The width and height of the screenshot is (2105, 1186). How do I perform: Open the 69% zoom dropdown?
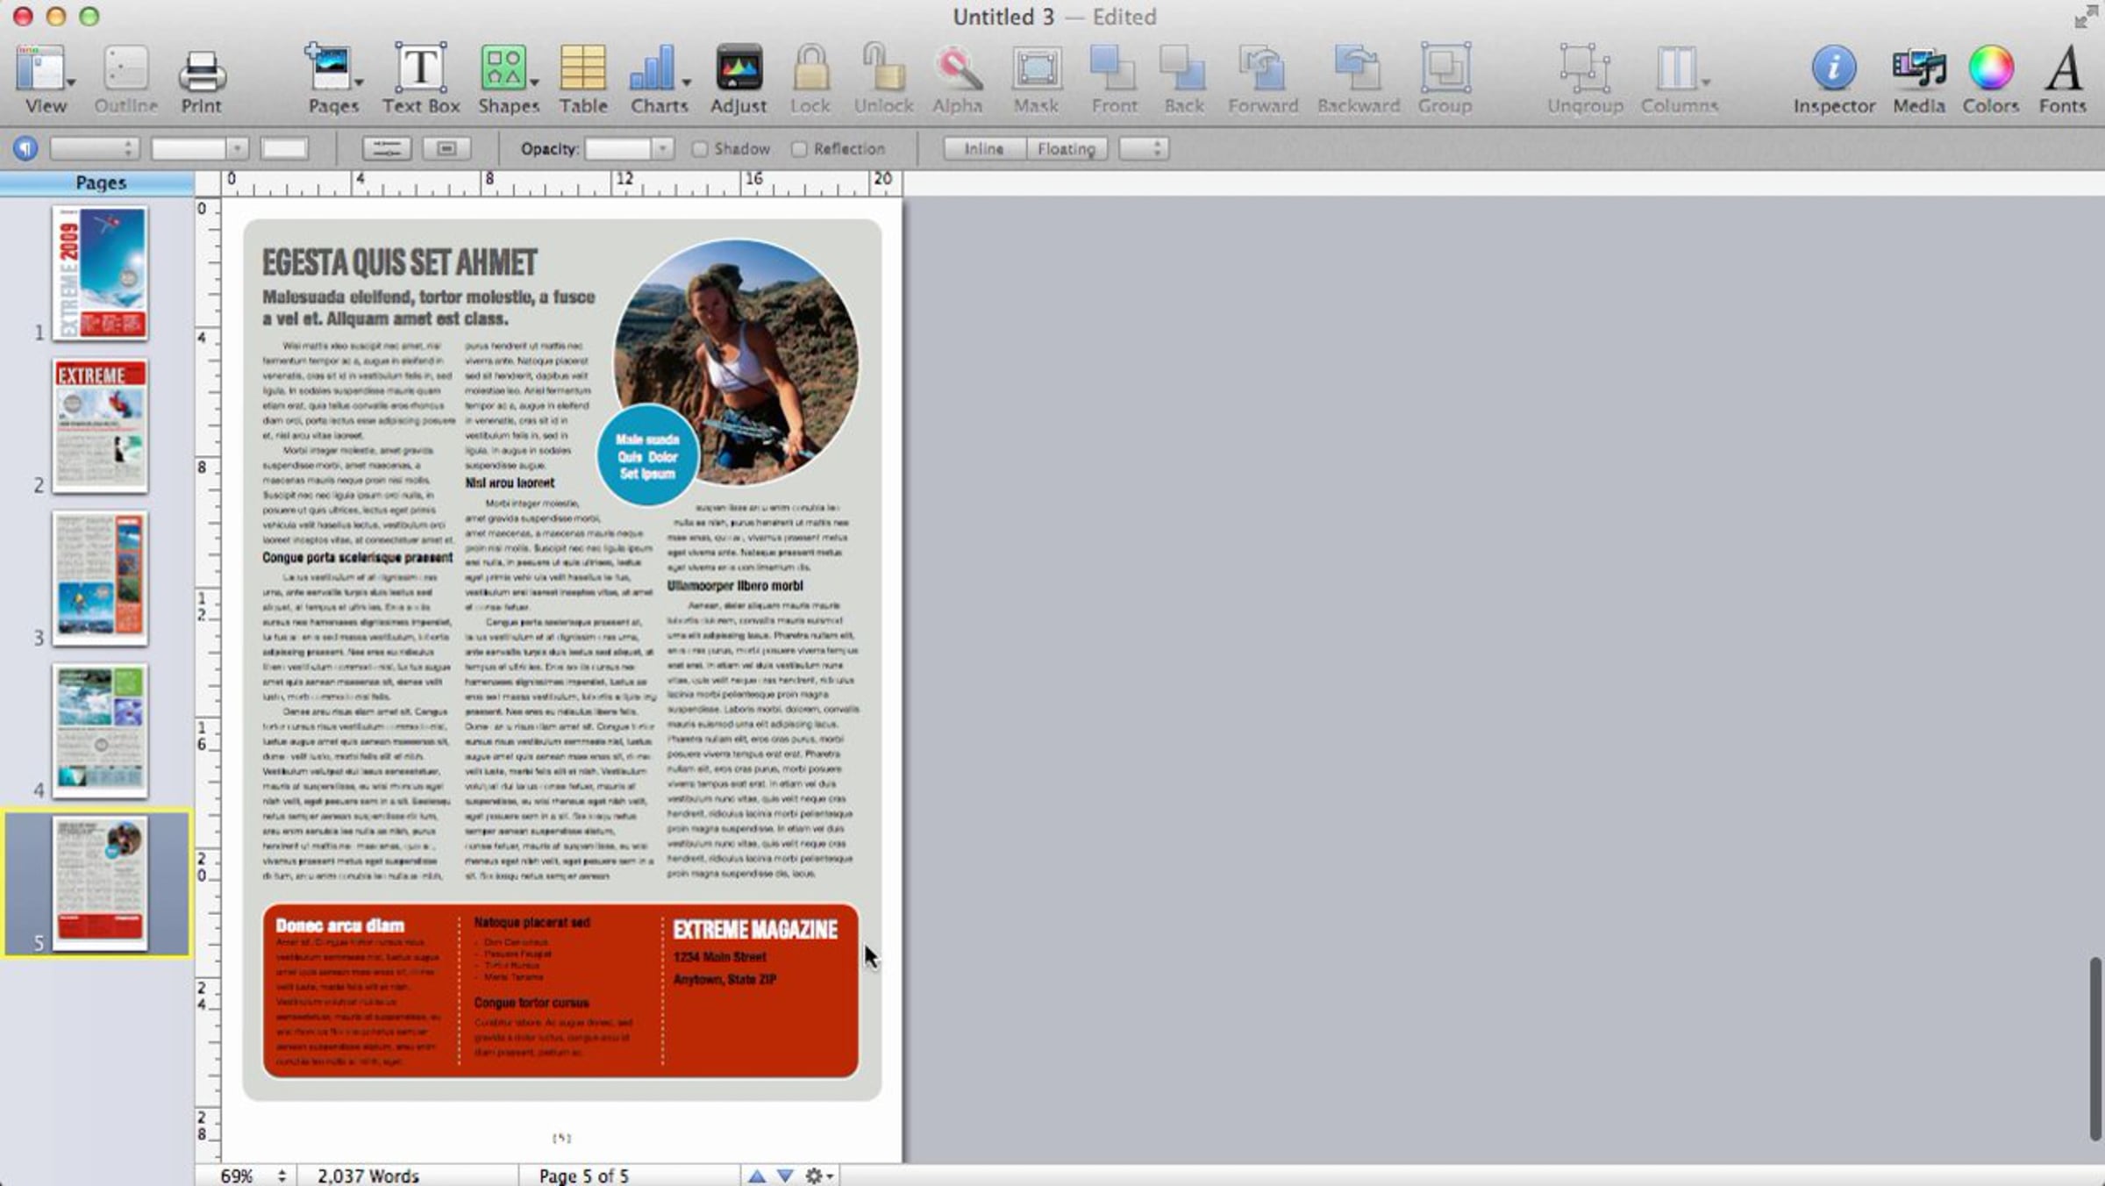(253, 1175)
